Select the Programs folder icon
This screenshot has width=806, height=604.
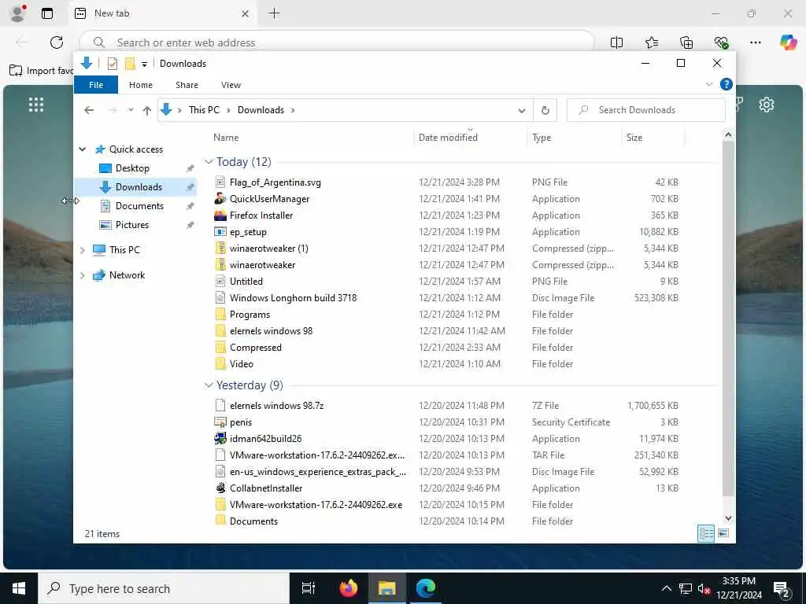coord(220,315)
